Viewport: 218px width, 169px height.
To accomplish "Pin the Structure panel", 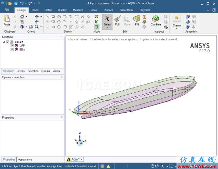I will point(62,37).
